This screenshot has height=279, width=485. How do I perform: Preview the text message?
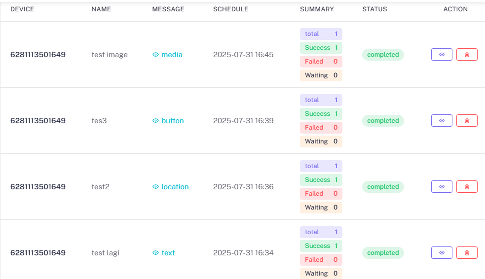(164, 253)
